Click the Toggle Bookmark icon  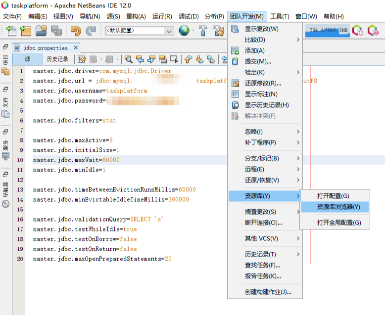tap(211, 59)
